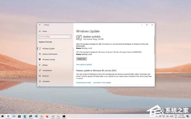Open Firefox from the taskbar
Screen dimensions: 191x119
pyautogui.click(x=47, y=116)
